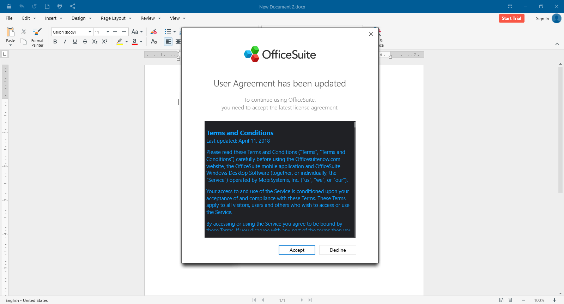
Task: Click the full screen icon in the title bar
Action: point(510,6)
